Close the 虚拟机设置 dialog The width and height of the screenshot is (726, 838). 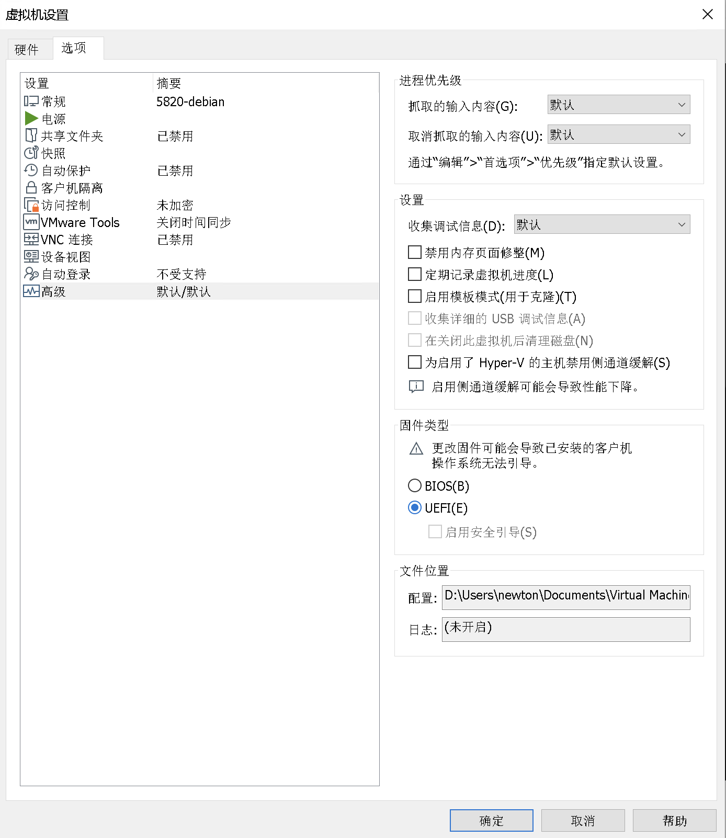coord(708,14)
